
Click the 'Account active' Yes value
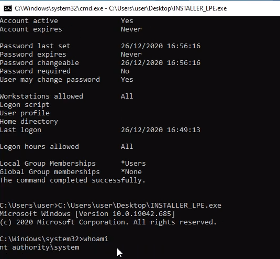click(127, 21)
